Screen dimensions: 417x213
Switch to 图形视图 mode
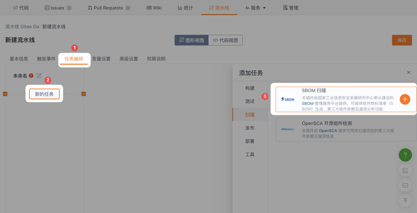[192, 40]
